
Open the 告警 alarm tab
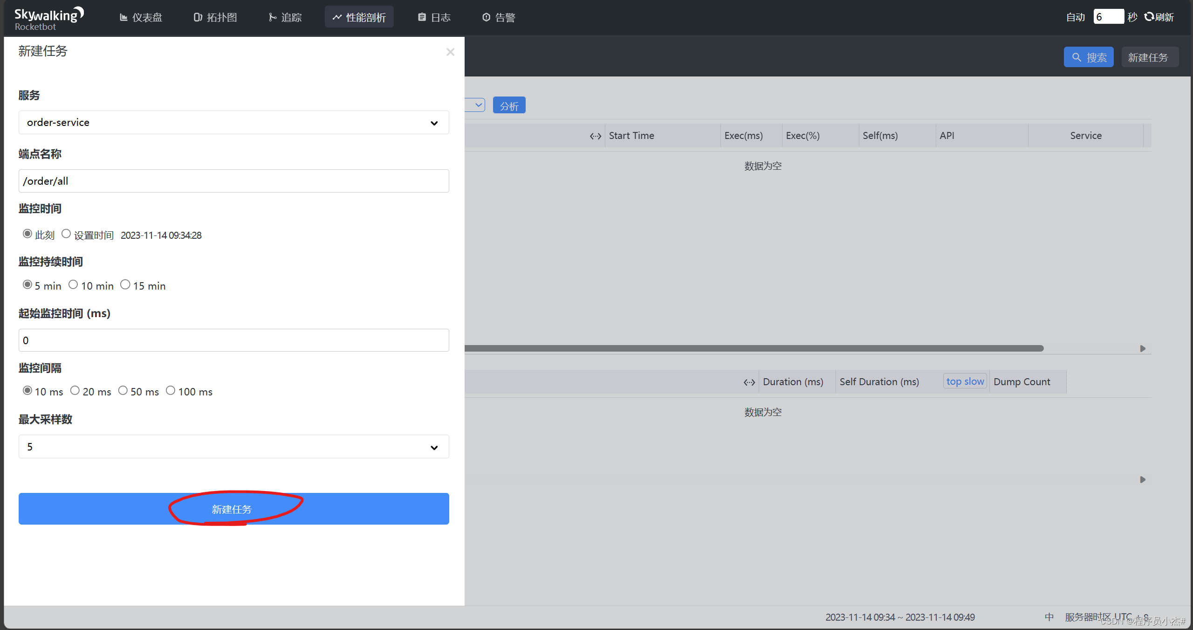tap(499, 17)
